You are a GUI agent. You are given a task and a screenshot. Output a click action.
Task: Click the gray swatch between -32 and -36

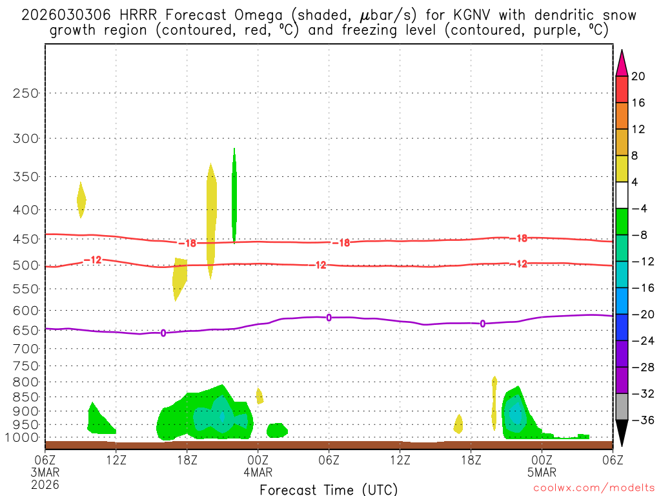[622, 407]
